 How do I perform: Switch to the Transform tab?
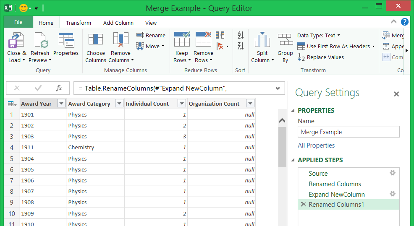tap(79, 23)
